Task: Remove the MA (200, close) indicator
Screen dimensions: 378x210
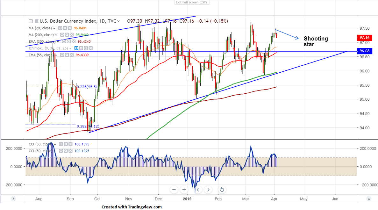Action: pyautogui.click(x=71, y=35)
